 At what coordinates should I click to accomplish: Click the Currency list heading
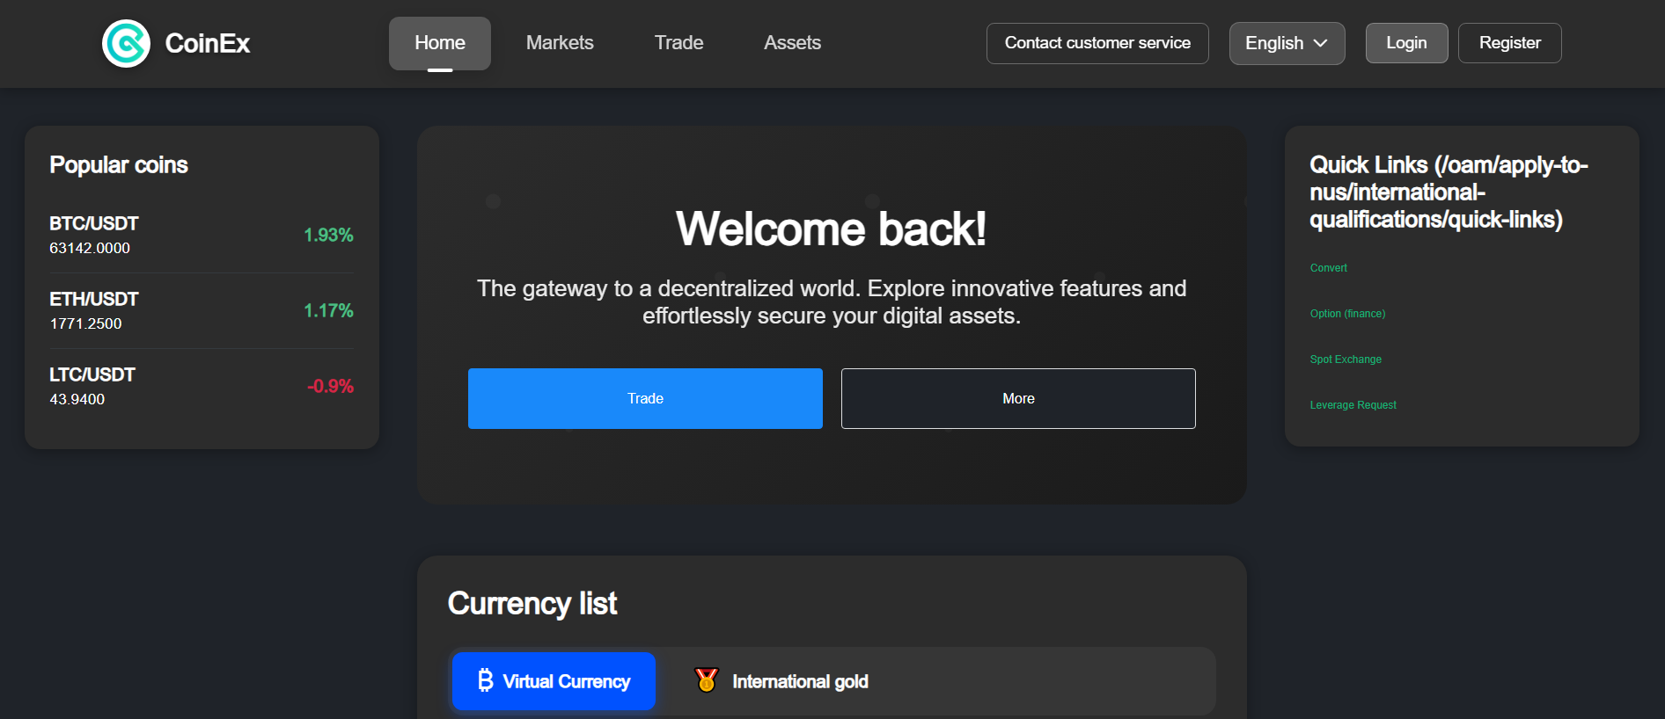click(532, 604)
